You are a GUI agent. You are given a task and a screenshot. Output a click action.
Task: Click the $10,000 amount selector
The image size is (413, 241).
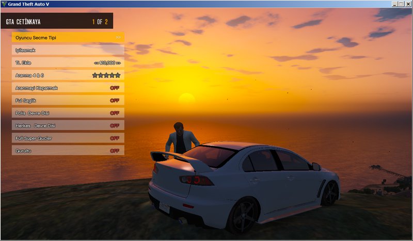point(107,62)
